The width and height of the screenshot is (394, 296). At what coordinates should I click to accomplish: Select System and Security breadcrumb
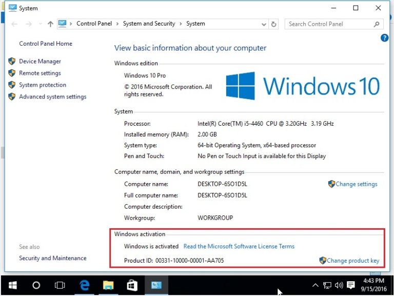pos(149,24)
